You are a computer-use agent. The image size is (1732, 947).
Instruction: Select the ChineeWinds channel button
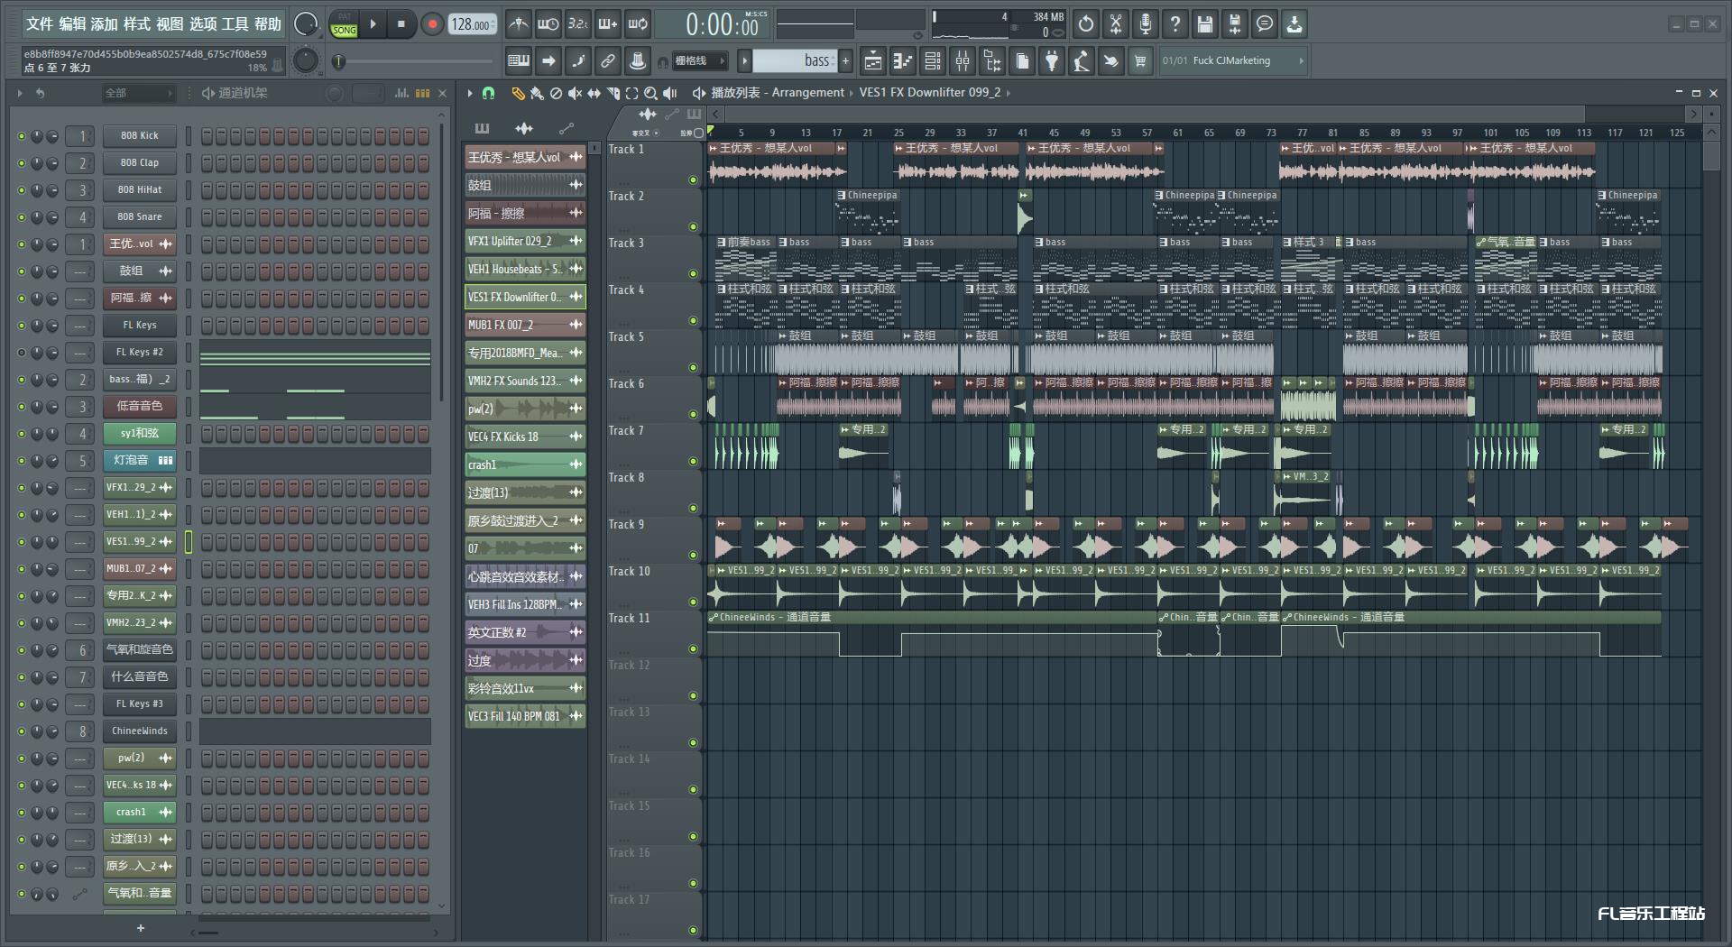[x=140, y=731]
